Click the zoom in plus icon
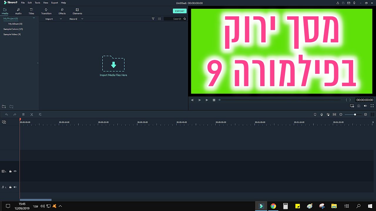 365,115
